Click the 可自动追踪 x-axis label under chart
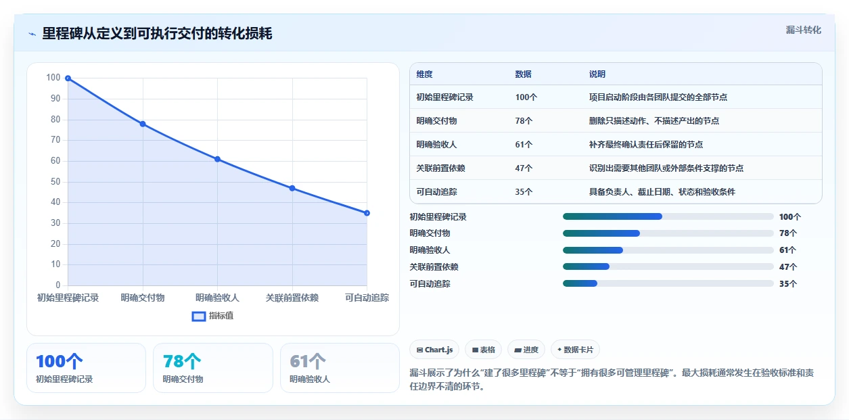 (367, 298)
